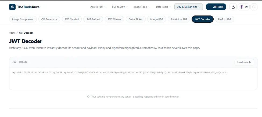Viewport: 262px width, 117px height.
Task: Open the QR Generator tool
Action: pyautogui.click(x=49, y=19)
